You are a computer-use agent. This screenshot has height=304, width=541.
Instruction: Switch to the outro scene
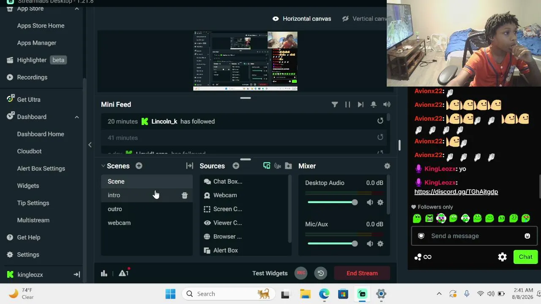point(147,209)
